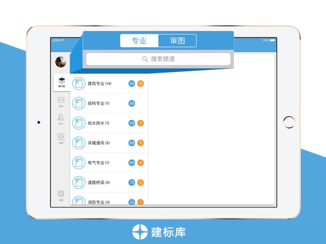Switch to the 审图 tab
The width and height of the screenshot is (326, 244).
pos(177,41)
